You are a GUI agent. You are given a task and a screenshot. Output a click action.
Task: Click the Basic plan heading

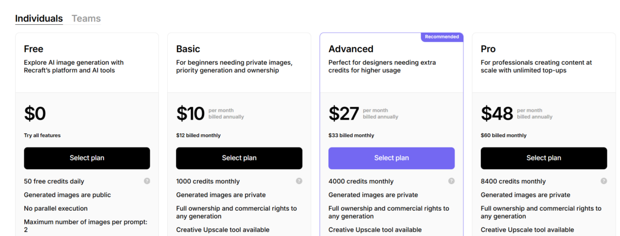pyautogui.click(x=188, y=49)
